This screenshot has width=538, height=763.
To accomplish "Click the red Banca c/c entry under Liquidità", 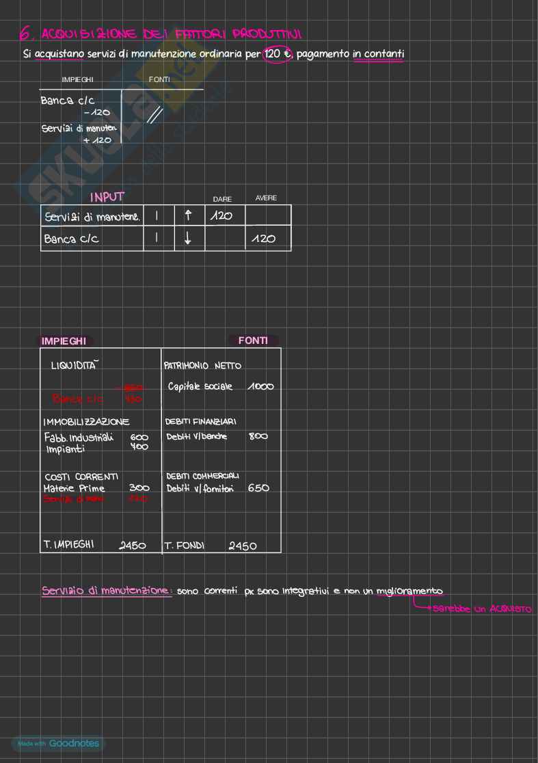I will tap(77, 399).
